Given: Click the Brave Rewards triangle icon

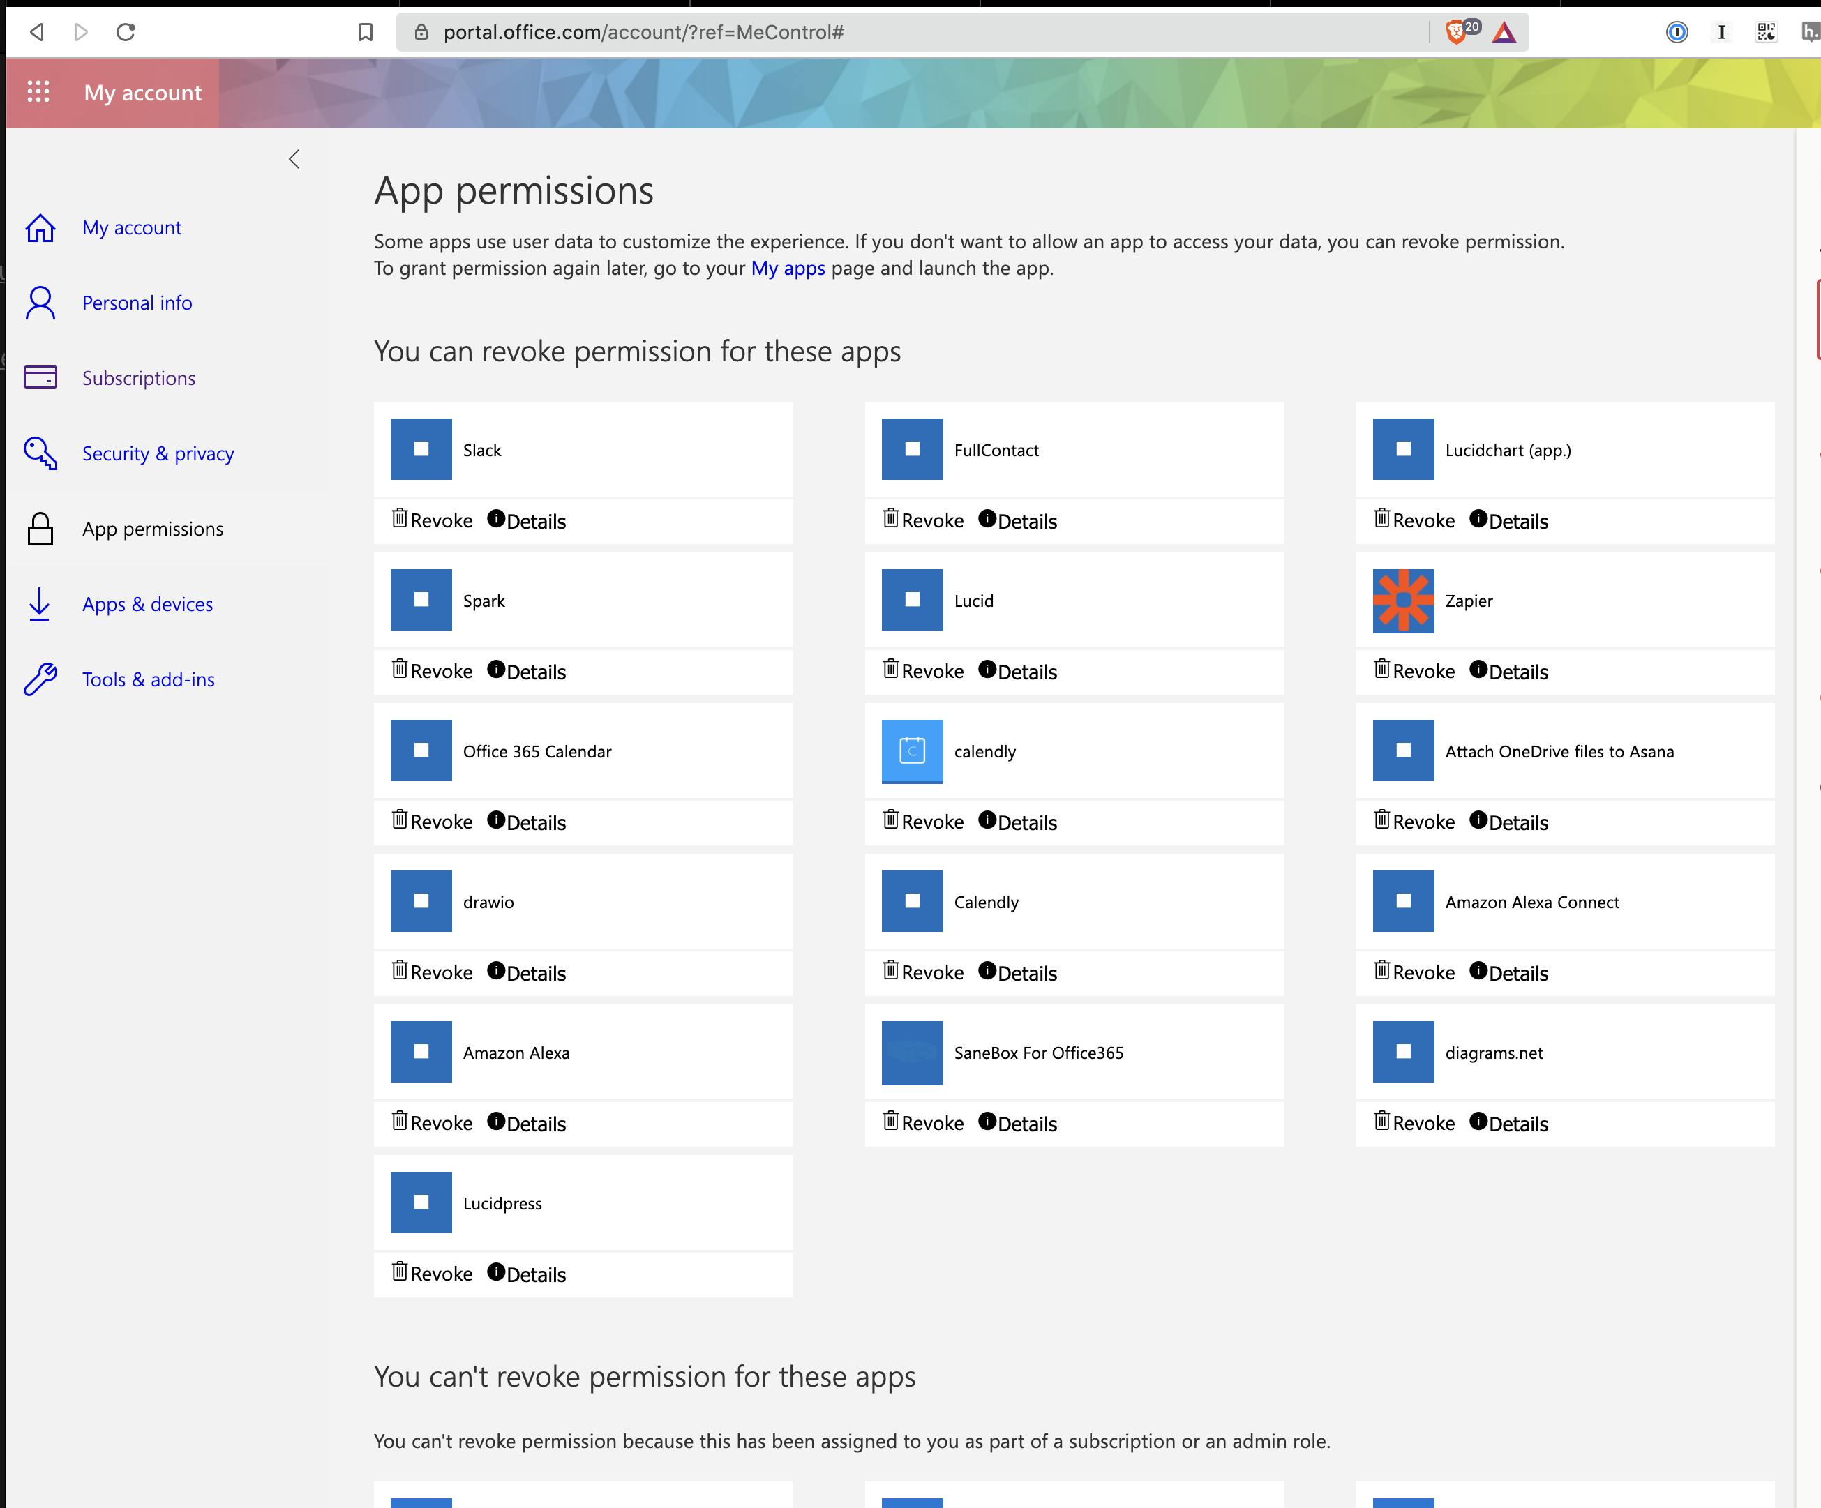Looking at the screenshot, I should click(x=1504, y=33).
